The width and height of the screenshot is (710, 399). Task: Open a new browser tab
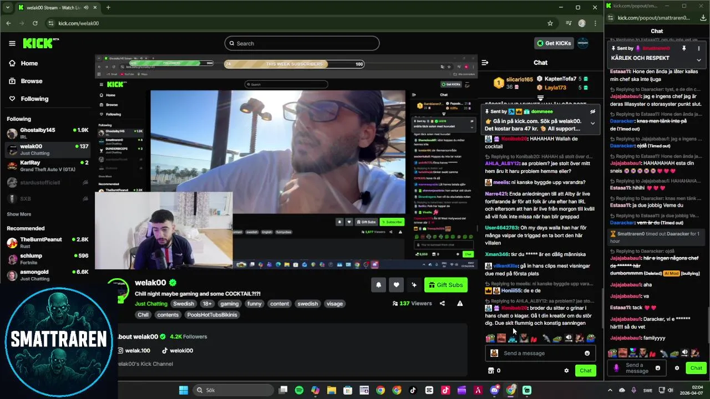108,7
